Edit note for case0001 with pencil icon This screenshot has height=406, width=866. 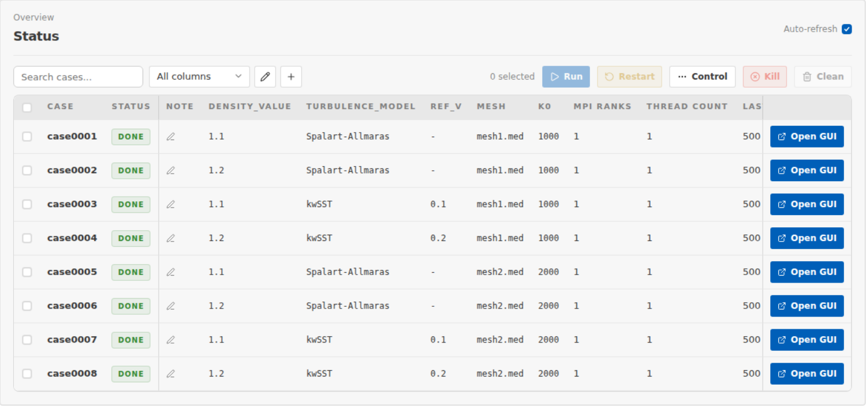tap(170, 137)
